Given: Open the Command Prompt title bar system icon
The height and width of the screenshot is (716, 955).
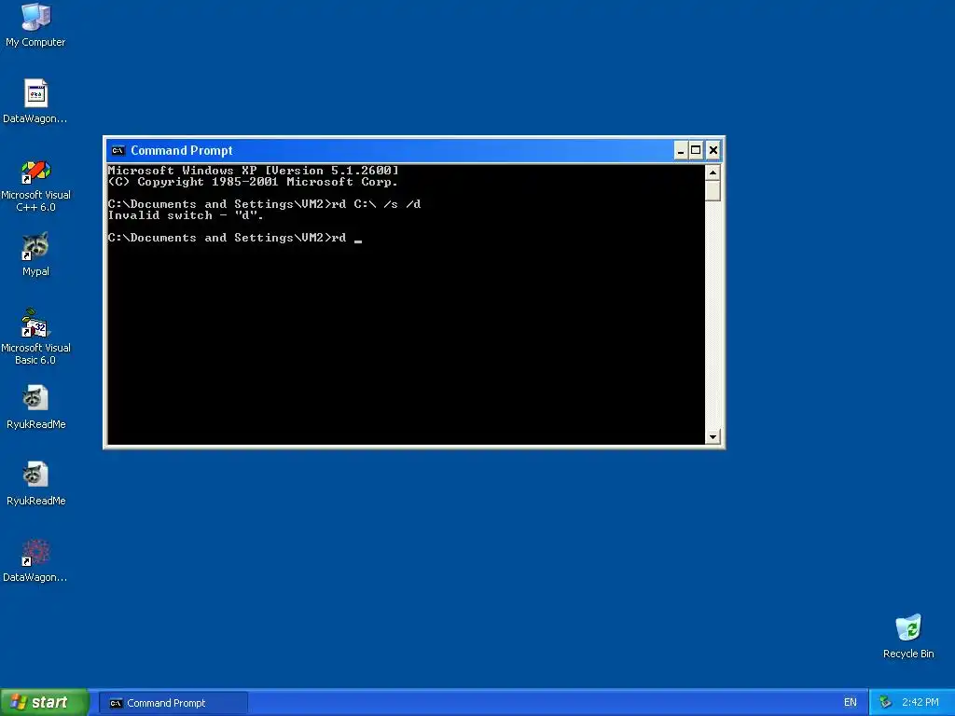Looking at the screenshot, I should click(118, 150).
